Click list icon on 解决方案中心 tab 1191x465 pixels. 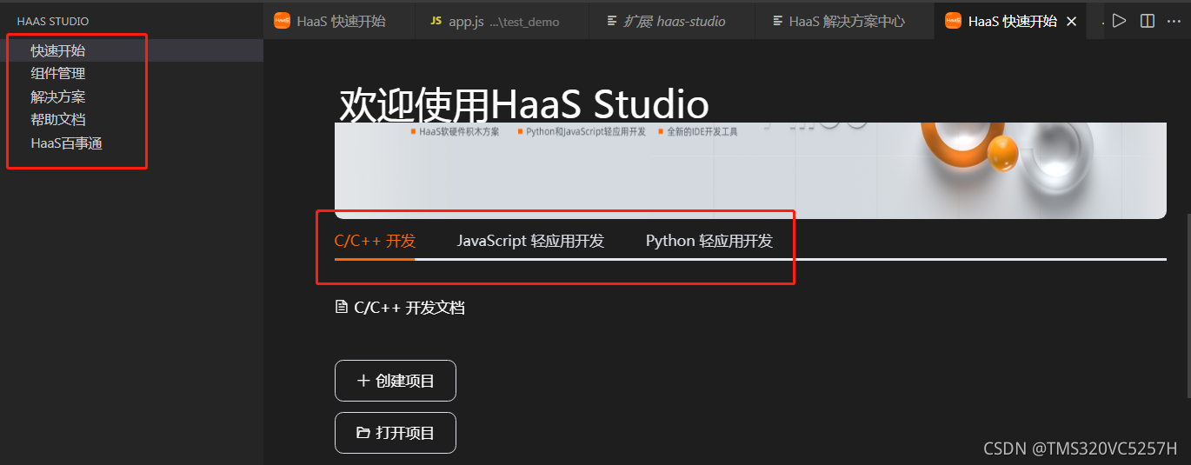click(x=777, y=21)
